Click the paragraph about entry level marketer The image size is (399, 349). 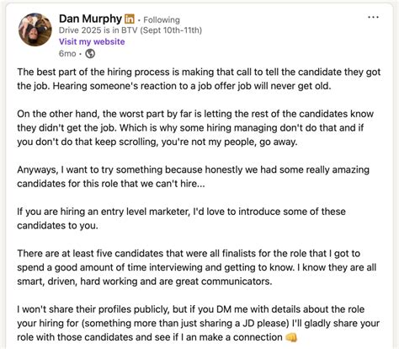181,218
